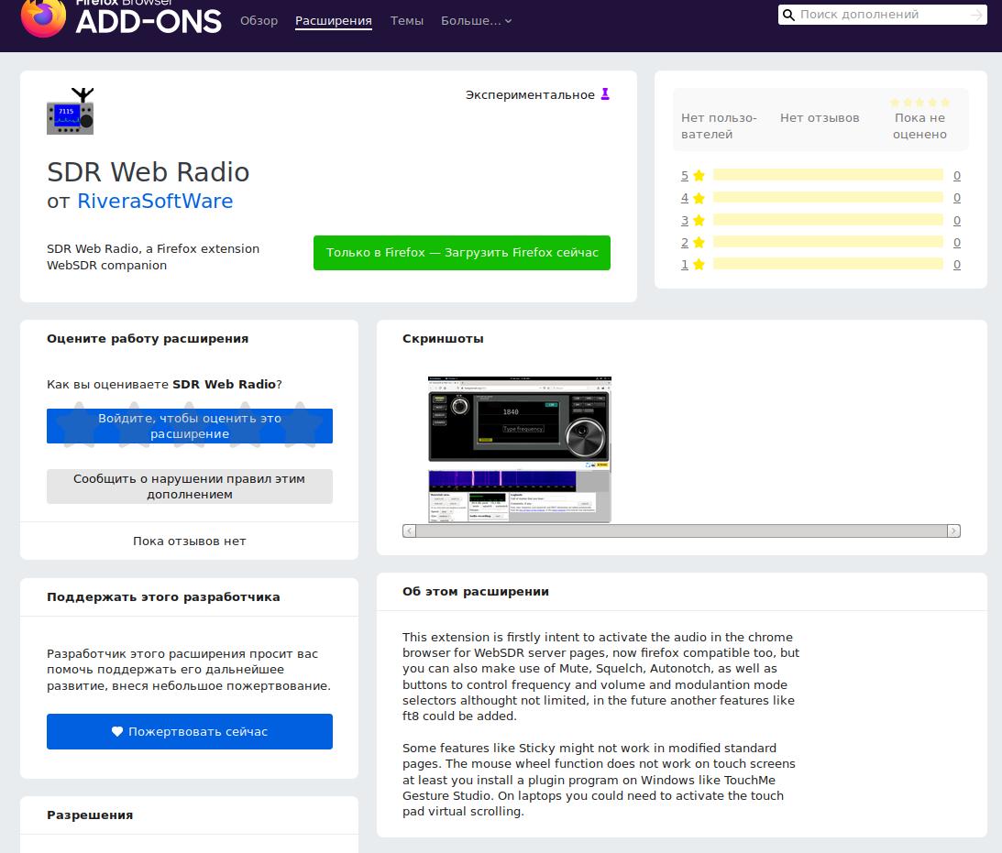Open the Больше… dropdown menu
Viewport: 1002px width, 853px height.
pos(476,20)
